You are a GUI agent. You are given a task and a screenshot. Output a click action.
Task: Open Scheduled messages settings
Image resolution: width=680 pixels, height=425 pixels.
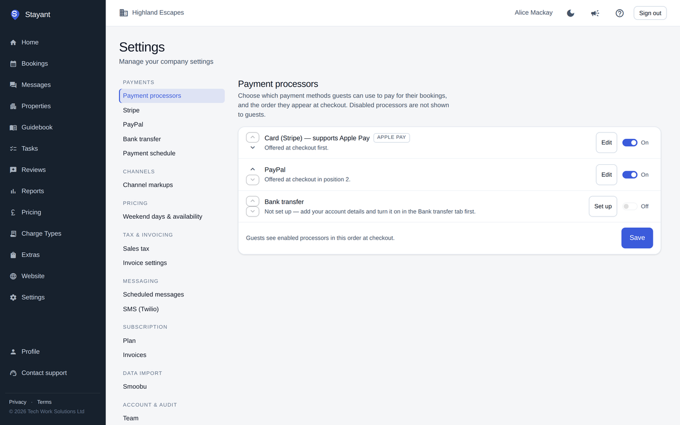click(x=172, y=295)
